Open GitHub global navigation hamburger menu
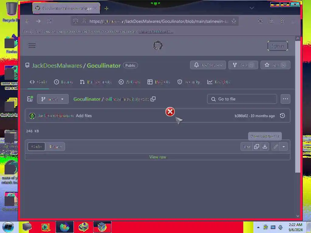Screen dimensions: 311x233 point(32,46)
